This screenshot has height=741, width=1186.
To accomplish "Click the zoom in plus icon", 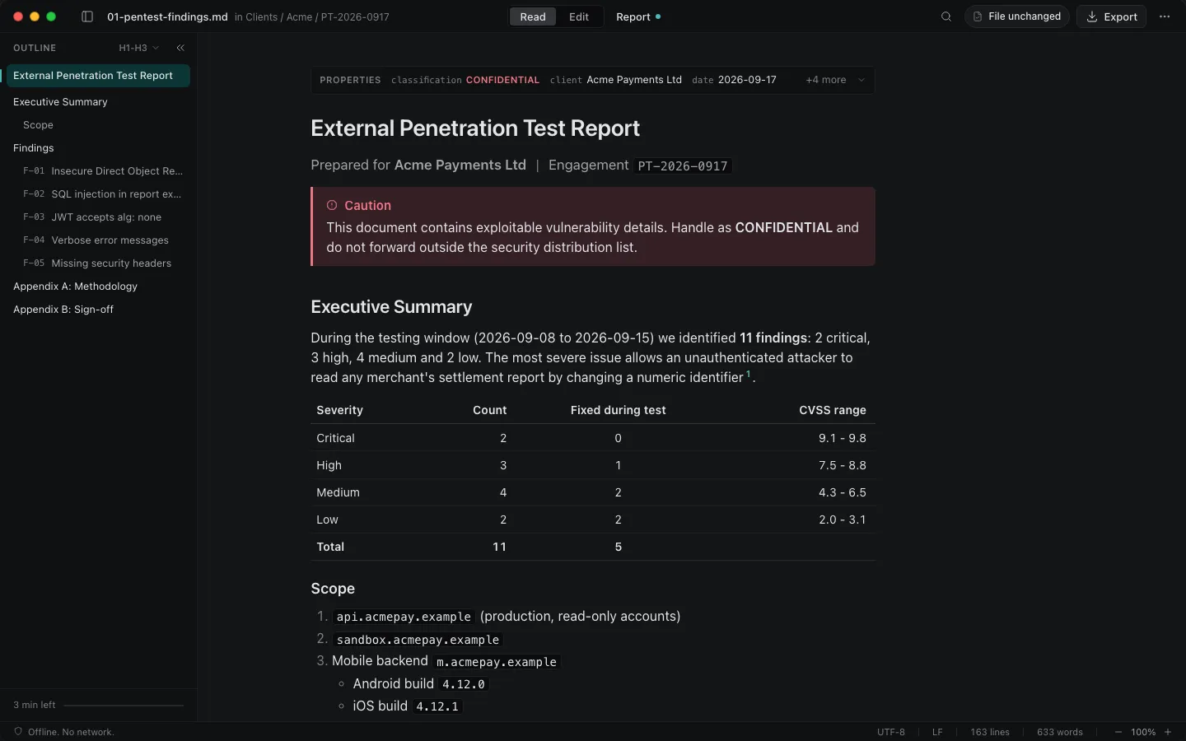I will (x=1168, y=732).
